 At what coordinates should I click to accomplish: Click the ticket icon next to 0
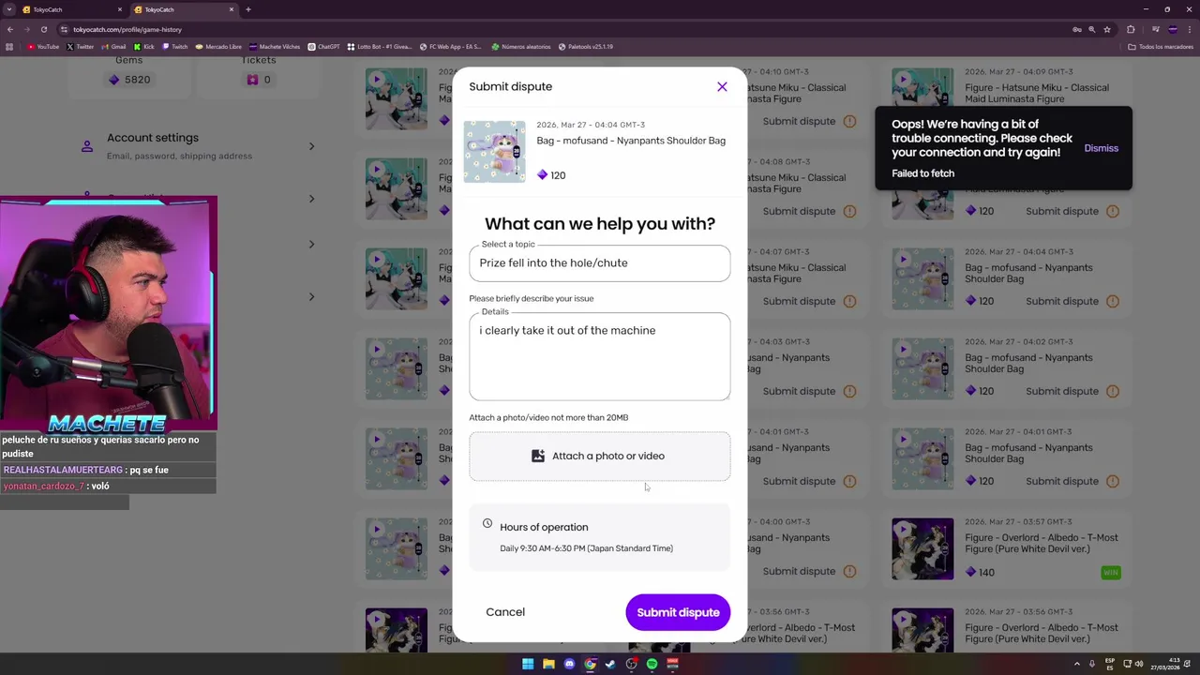pos(252,80)
